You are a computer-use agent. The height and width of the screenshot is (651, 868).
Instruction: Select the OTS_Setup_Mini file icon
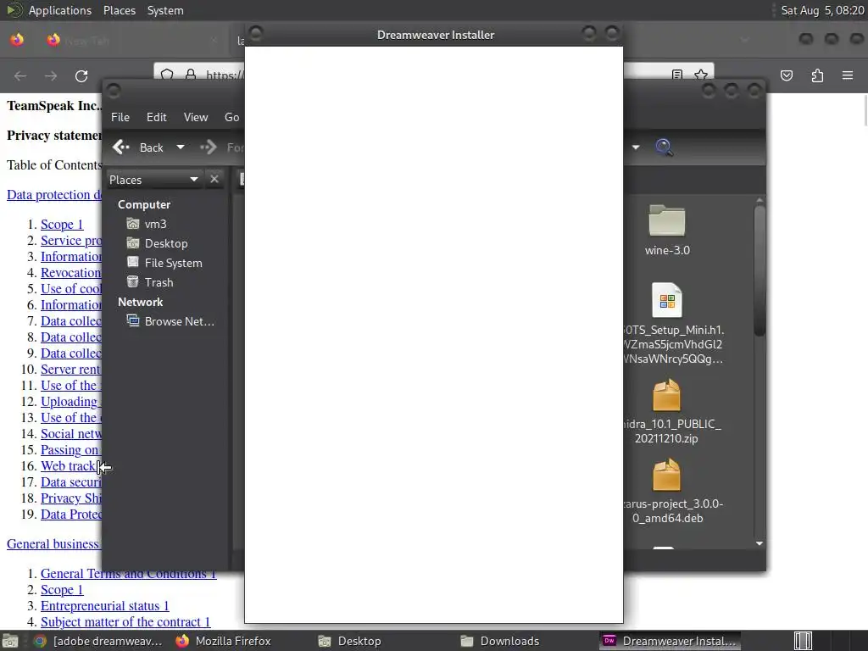tap(667, 301)
